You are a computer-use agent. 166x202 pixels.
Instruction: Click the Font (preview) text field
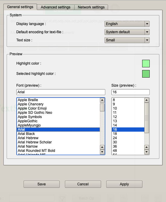click(61, 92)
